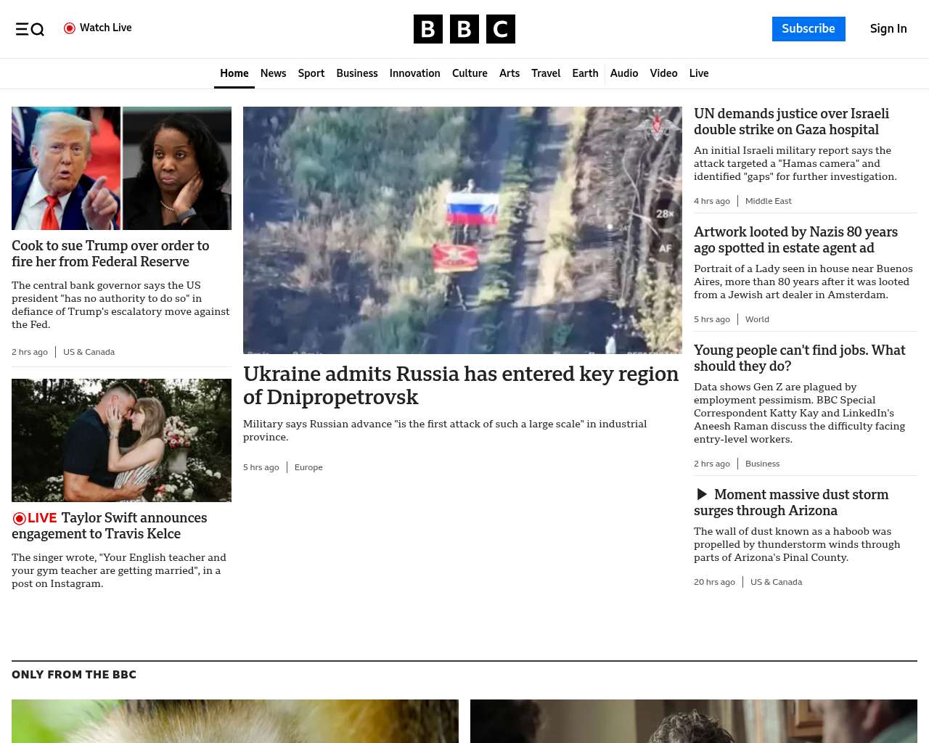Click 'Portrait of a Lady' summary text
This screenshot has height=743, width=929.
click(803, 282)
